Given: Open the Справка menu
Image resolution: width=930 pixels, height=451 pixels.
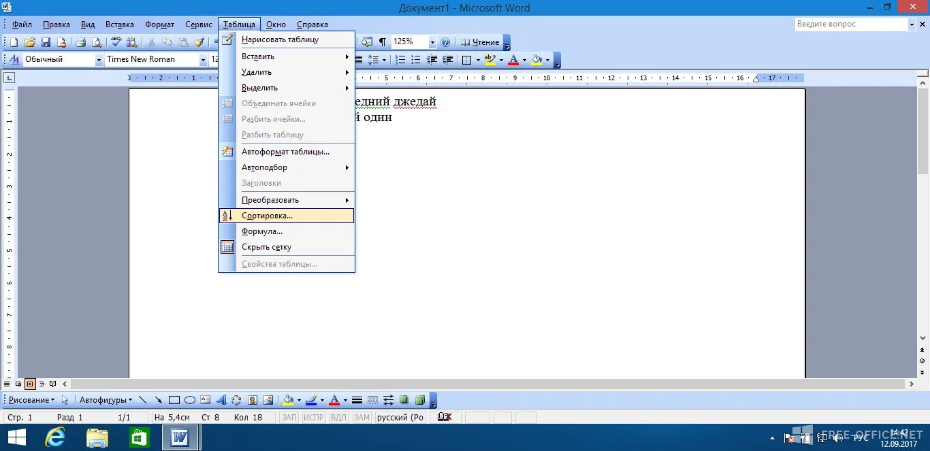Looking at the screenshot, I should coord(312,24).
